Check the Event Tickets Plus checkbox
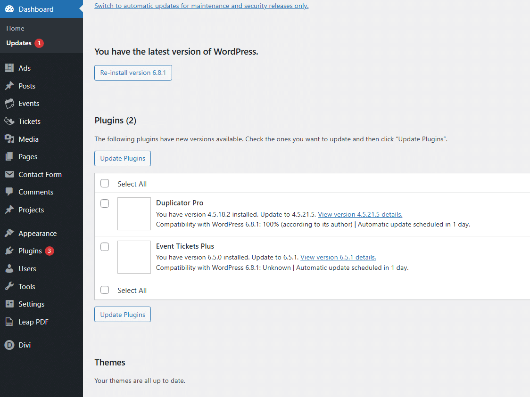This screenshot has height=397, width=530. [x=105, y=247]
